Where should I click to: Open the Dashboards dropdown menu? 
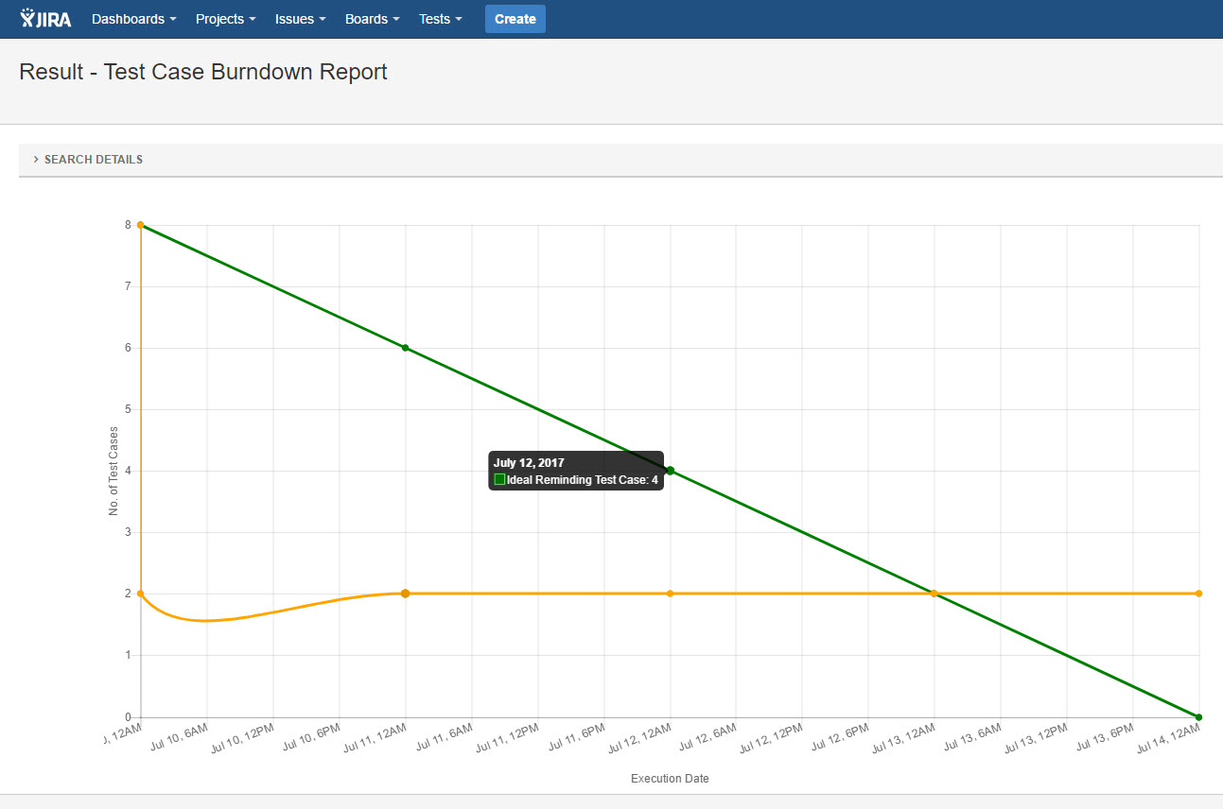coord(133,19)
